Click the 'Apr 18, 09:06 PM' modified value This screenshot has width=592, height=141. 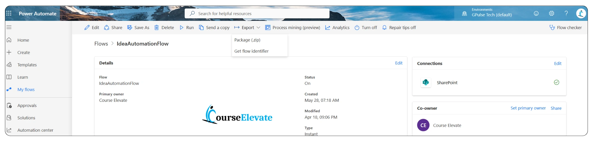tap(321, 117)
